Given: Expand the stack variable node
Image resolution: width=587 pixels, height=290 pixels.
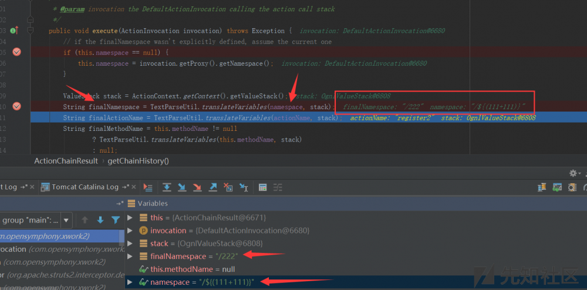Looking at the screenshot, I should point(130,244).
